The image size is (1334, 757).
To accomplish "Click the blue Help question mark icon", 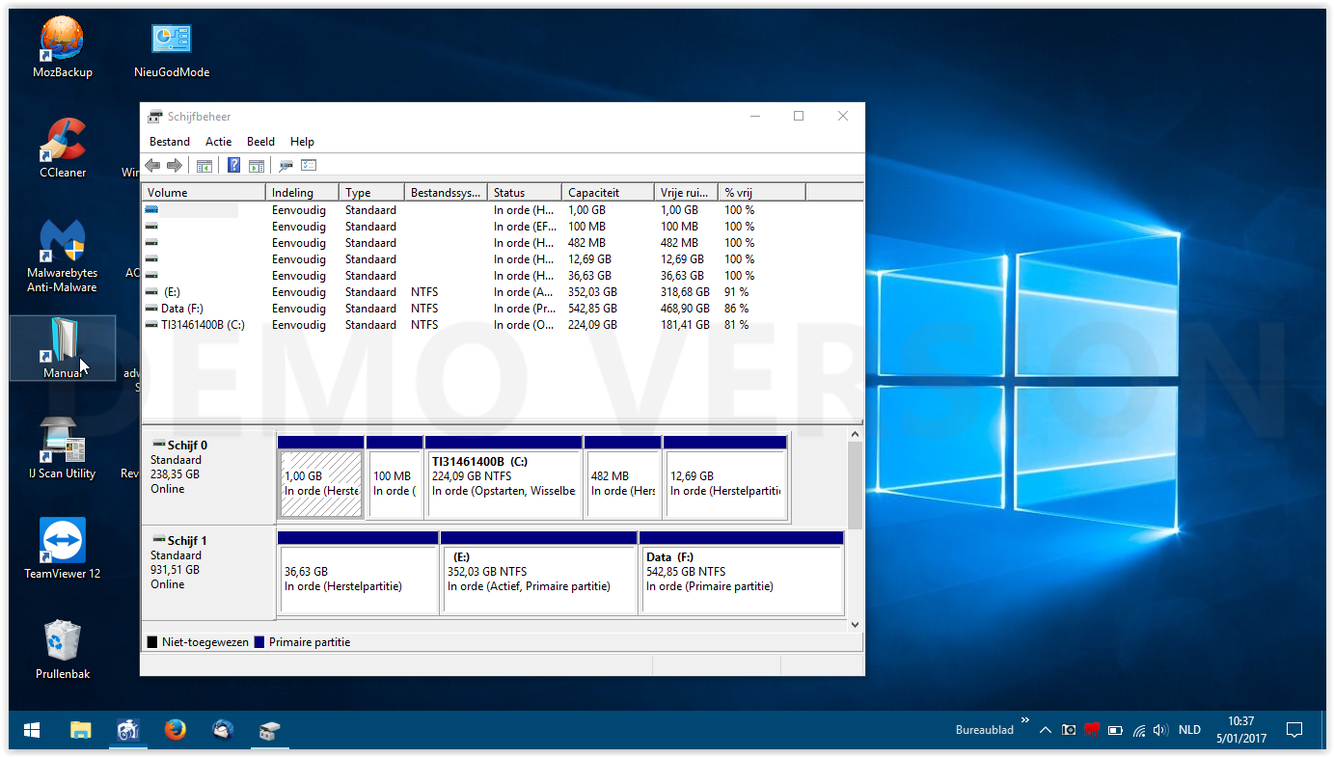I will [x=233, y=166].
